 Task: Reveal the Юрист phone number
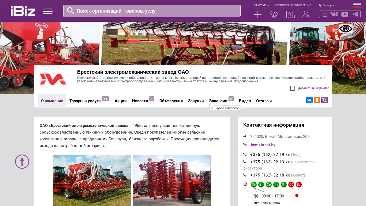pos(270,175)
